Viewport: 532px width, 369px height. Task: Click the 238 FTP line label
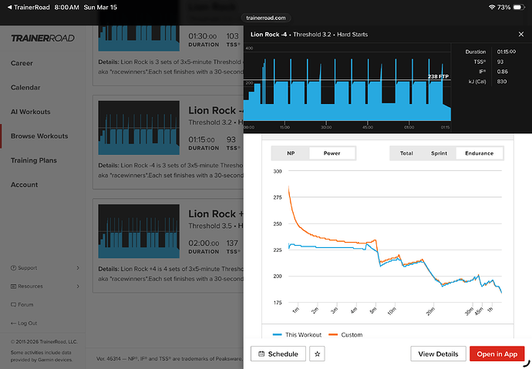pyautogui.click(x=438, y=76)
